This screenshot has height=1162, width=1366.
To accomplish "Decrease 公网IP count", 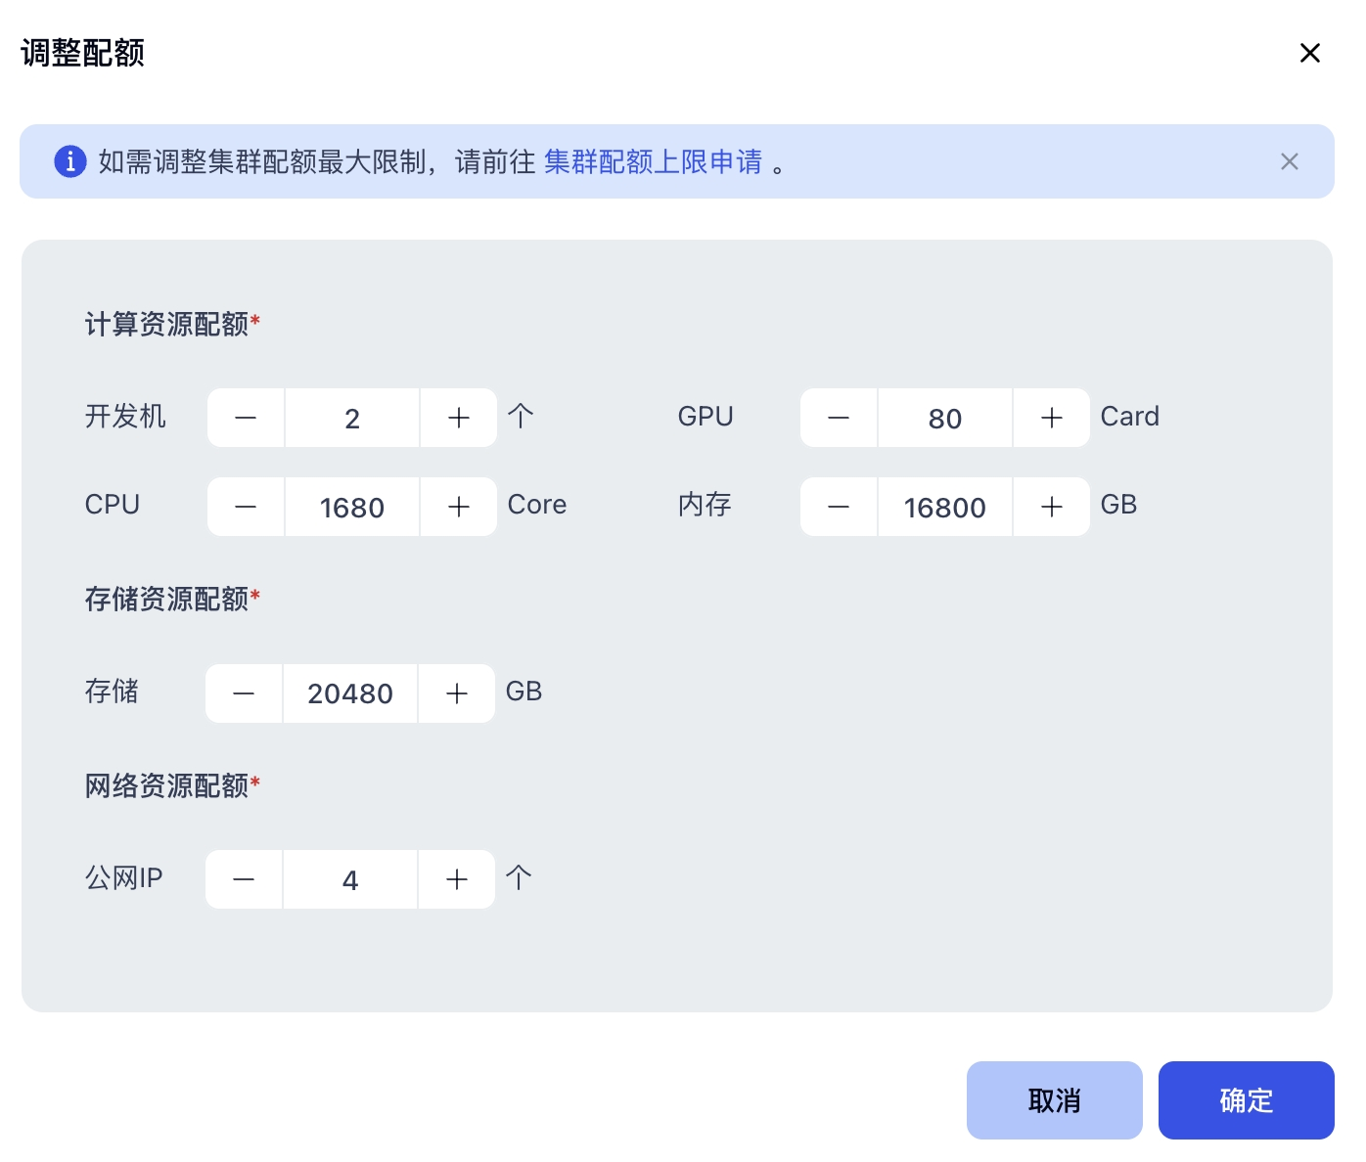I will 244,879.
